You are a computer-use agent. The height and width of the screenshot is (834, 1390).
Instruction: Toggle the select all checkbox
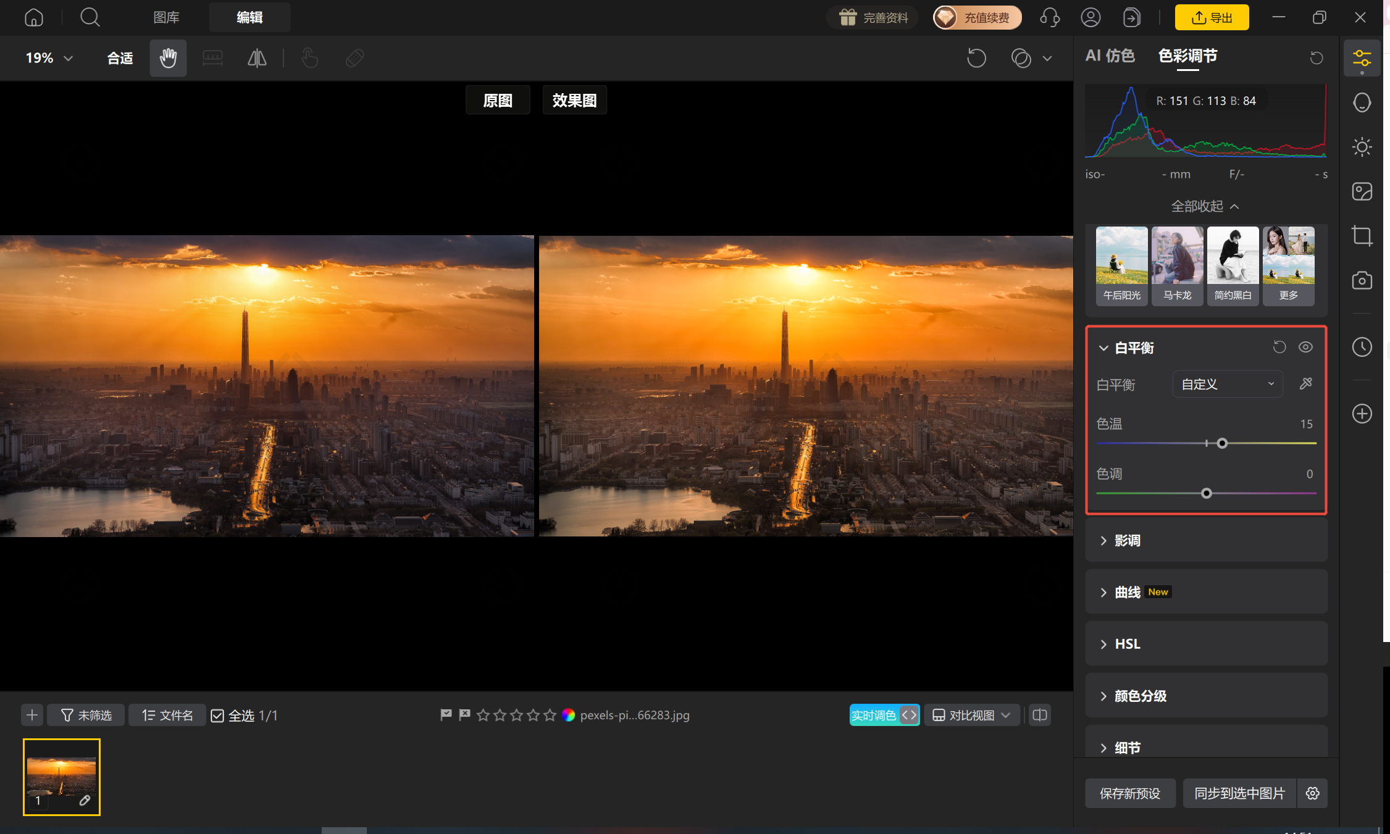(217, 715)
